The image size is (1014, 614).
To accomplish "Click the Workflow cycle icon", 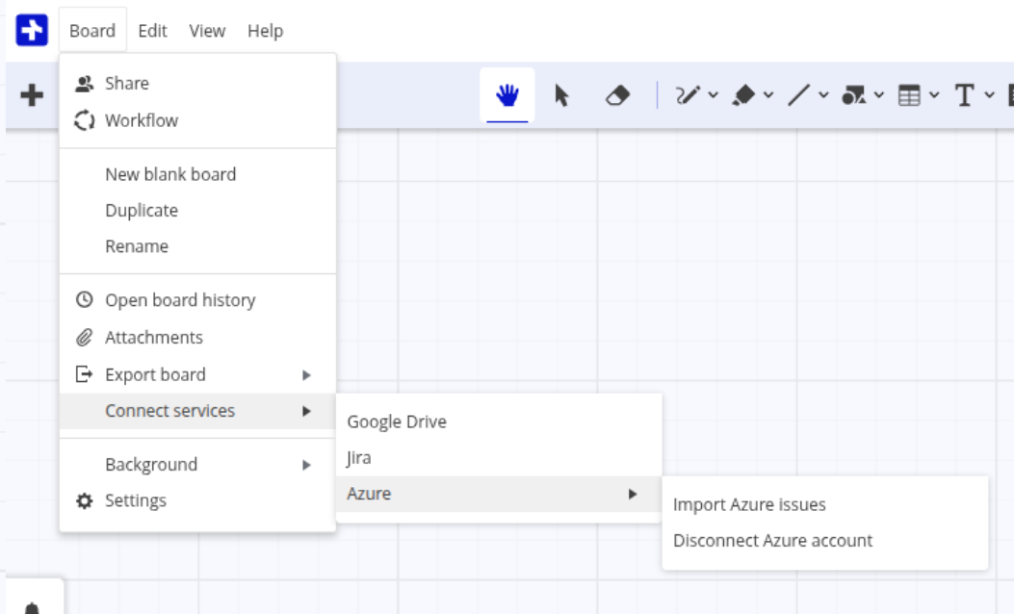I will pos(84,120).
